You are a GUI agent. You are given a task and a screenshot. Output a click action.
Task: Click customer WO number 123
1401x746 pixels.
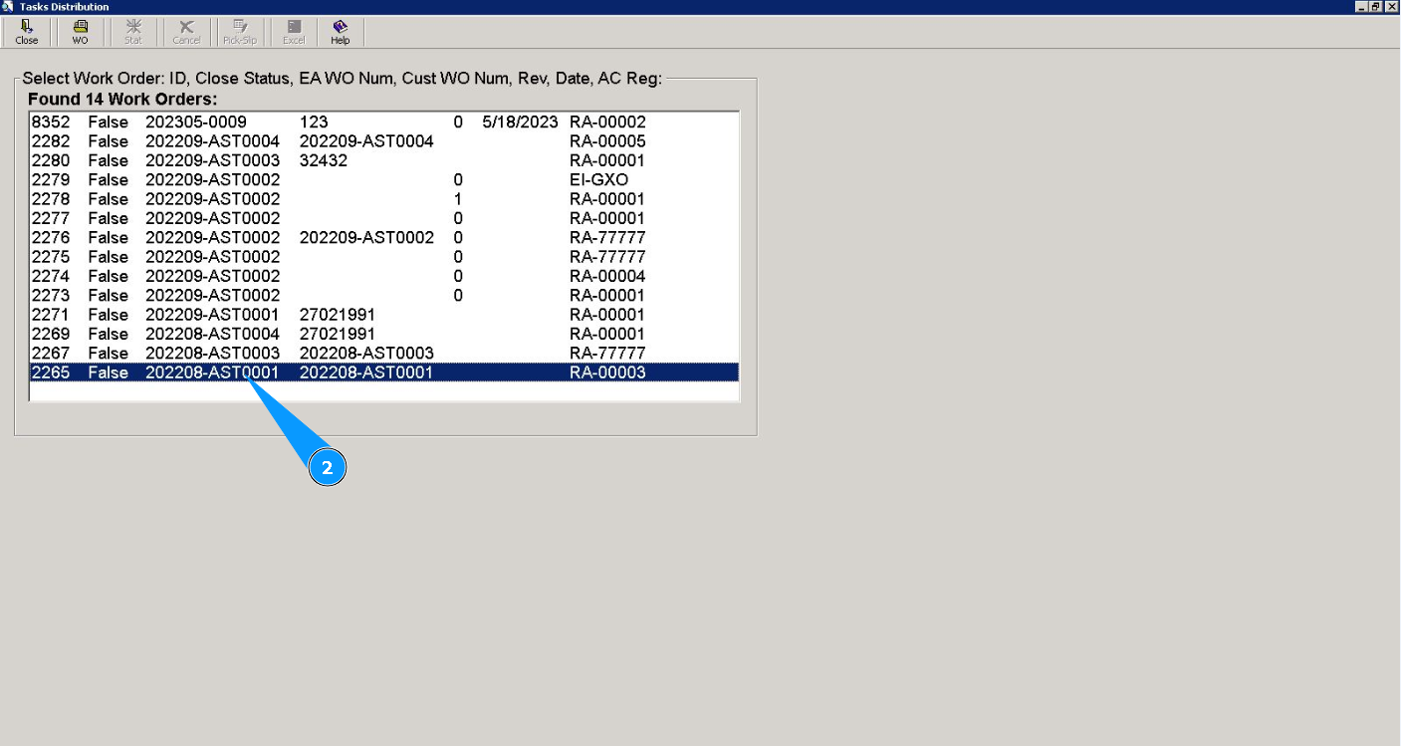click(314, 122)
